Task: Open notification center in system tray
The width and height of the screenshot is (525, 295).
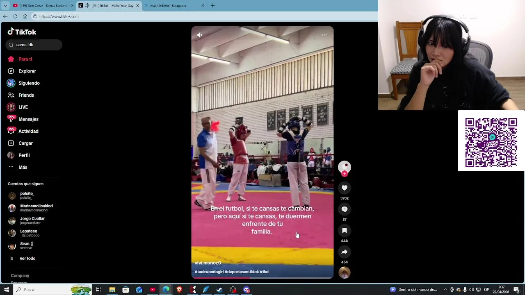Action: pyautogui.click(x=516, y=290)
